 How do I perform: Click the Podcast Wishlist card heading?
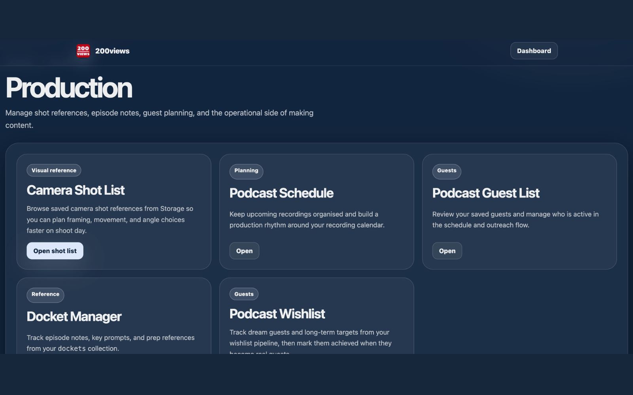[277, 314]
